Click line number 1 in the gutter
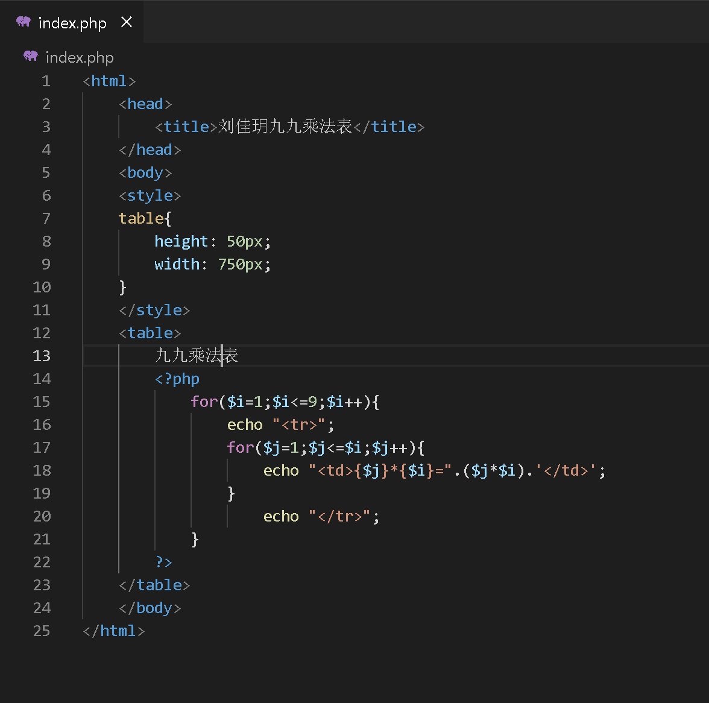Screen dimensions: 709x703 [x=46, y=81]
